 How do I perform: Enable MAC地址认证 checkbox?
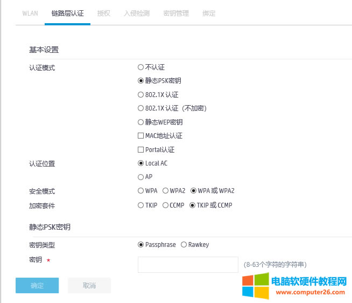(141, 136)
